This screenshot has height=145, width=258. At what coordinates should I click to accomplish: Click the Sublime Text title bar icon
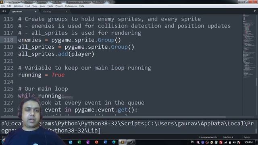2,2
